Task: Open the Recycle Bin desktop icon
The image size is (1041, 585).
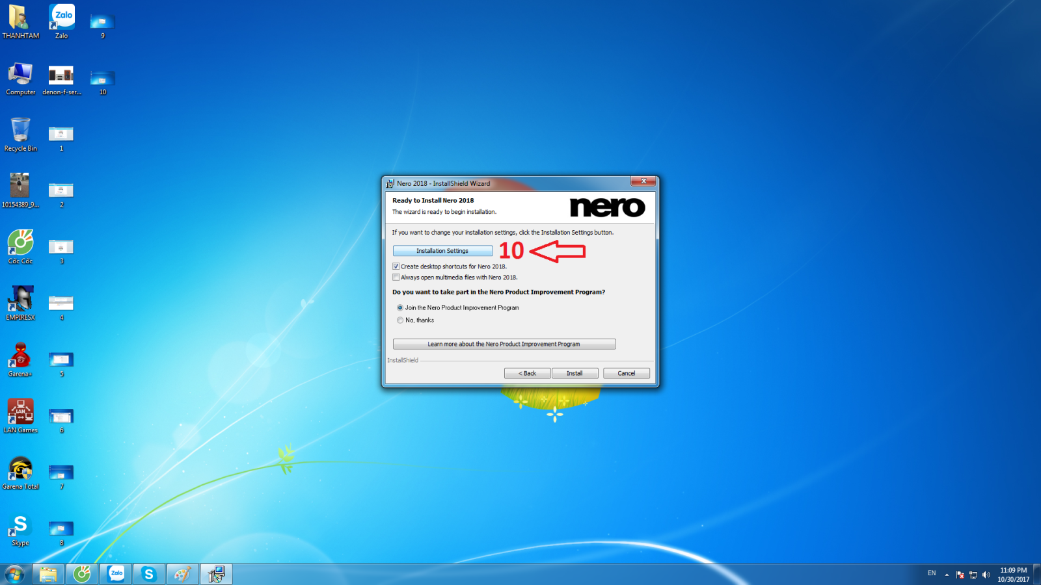Action: pyautogui.click(x=21, y=132)
